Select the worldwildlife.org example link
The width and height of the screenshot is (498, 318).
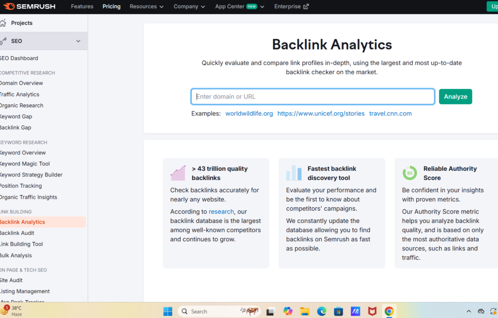[249, 114]
